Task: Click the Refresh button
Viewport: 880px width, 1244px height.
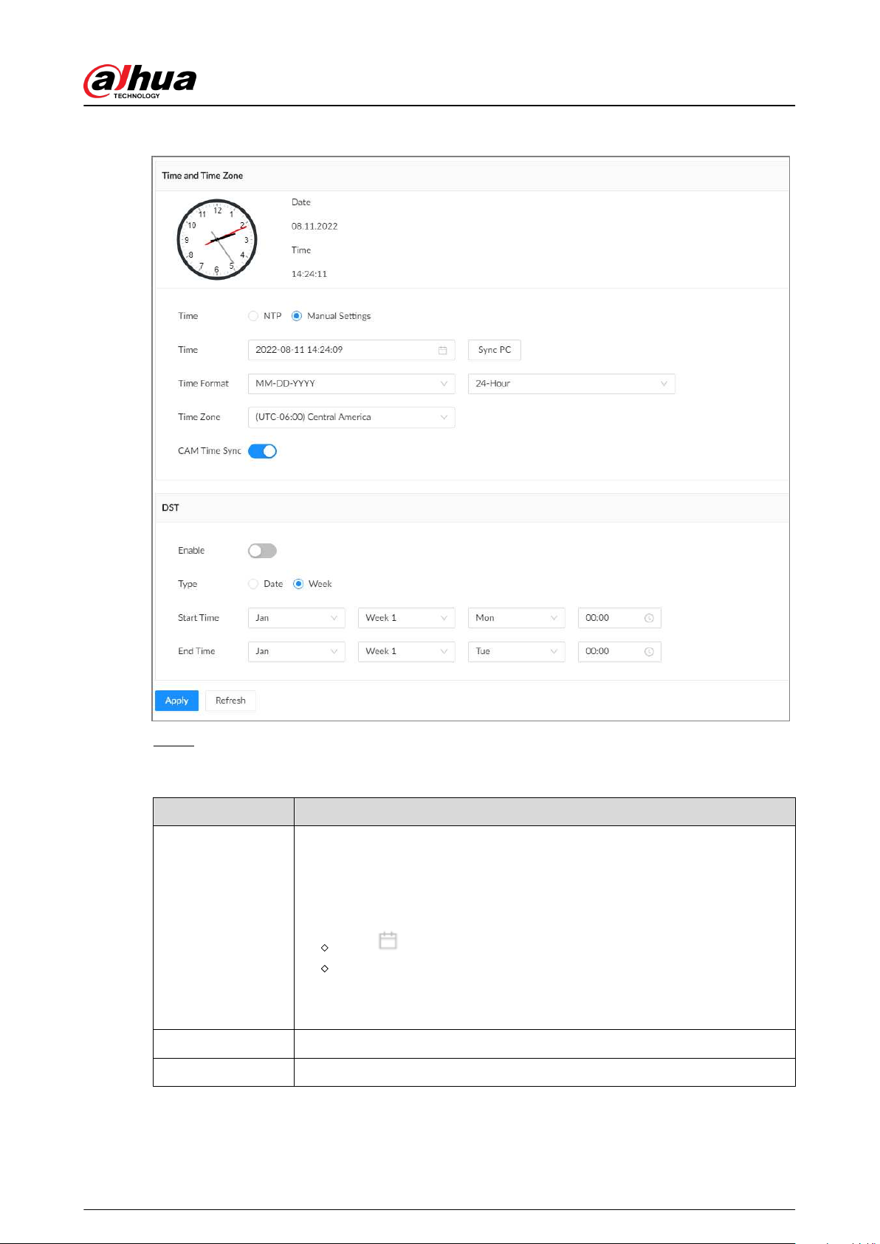Action: click(x=230, y=701)
